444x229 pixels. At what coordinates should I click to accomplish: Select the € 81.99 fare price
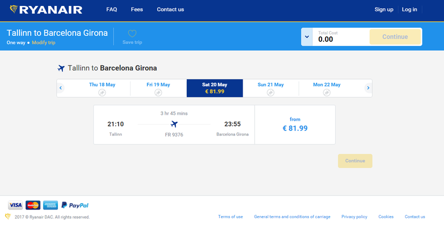click(x=295, y=128)
